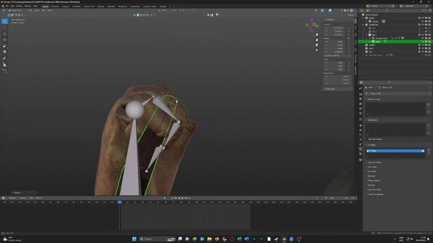Toggle viewport overlays button
This screenshot has height=243, width=433.
pos(330,11)
